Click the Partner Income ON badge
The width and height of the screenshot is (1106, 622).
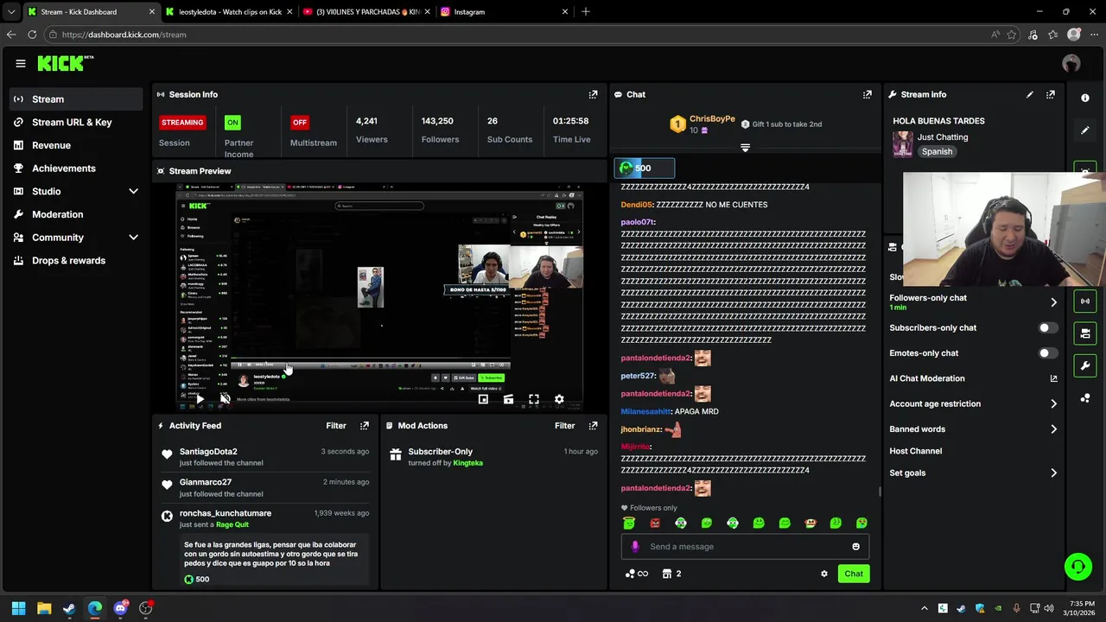coord(232,123)
